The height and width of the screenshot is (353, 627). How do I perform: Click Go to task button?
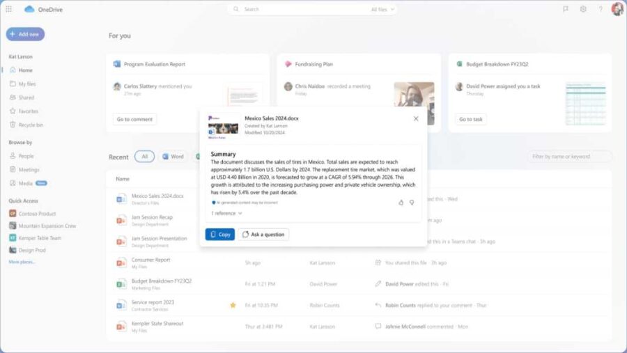(470, 119)
